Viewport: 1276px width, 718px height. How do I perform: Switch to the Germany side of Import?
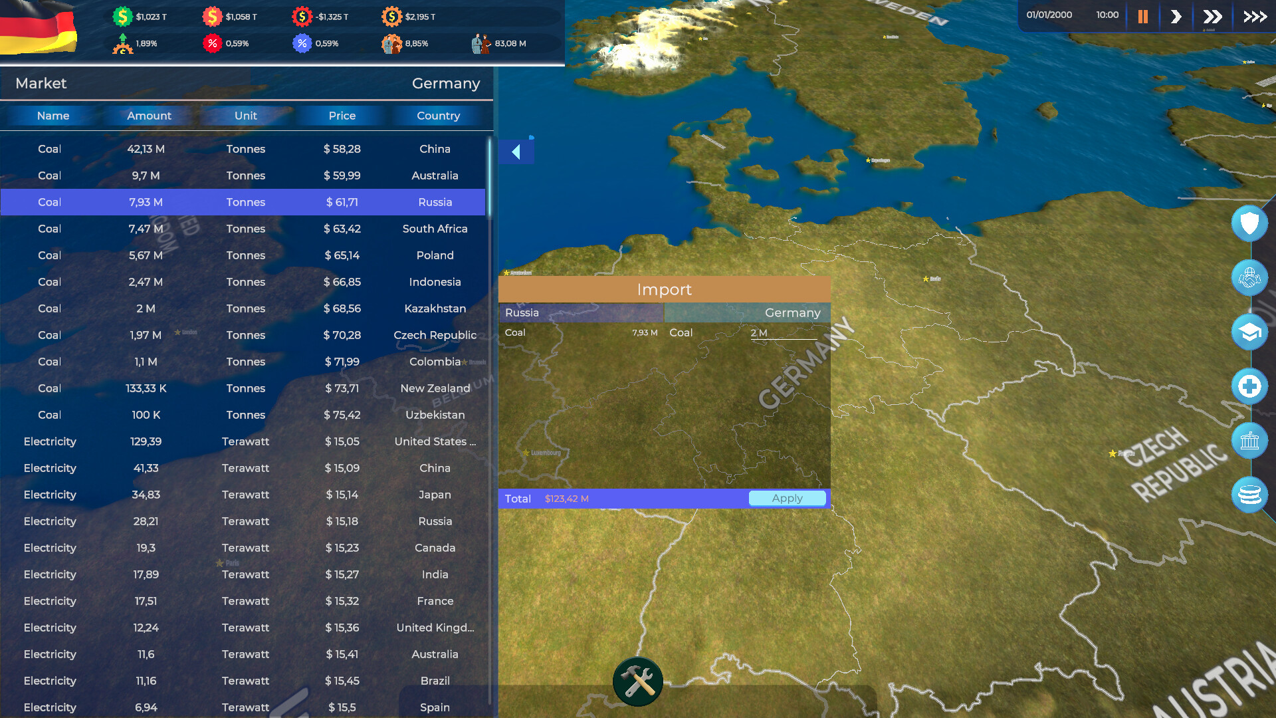(x=747, y=312)
